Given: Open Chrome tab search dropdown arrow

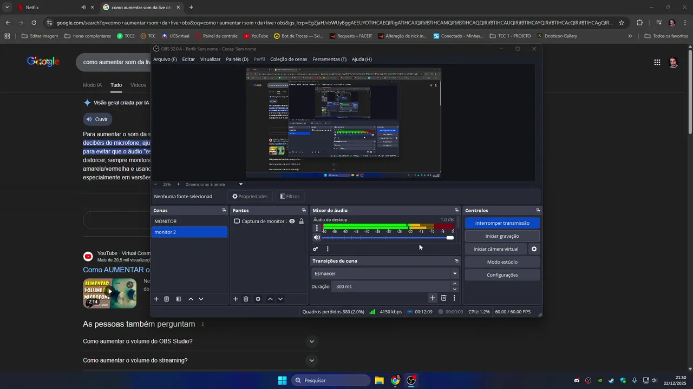Looking at the screenshot, I should click(7, 8).
